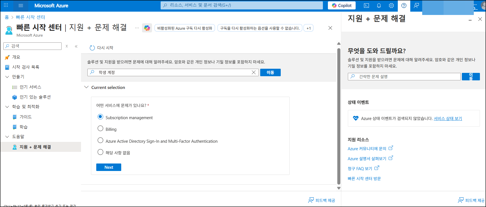Screen dimensions: 486x207
Task: Open the feedback icon in top bar
Action: tap(416, 6)
